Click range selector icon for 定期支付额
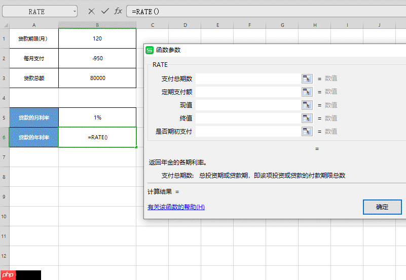 [307, 92]
